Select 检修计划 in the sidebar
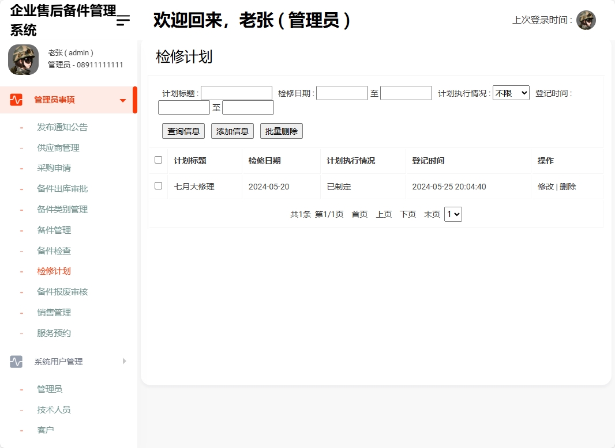615x448 pixels. 54,271
